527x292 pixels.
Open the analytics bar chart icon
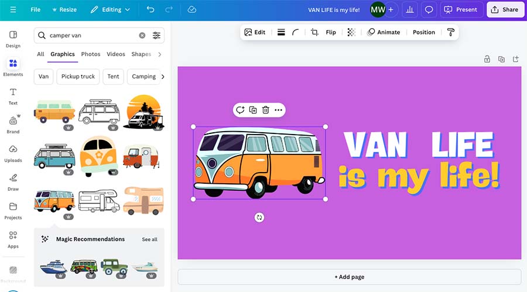[410, 10]
